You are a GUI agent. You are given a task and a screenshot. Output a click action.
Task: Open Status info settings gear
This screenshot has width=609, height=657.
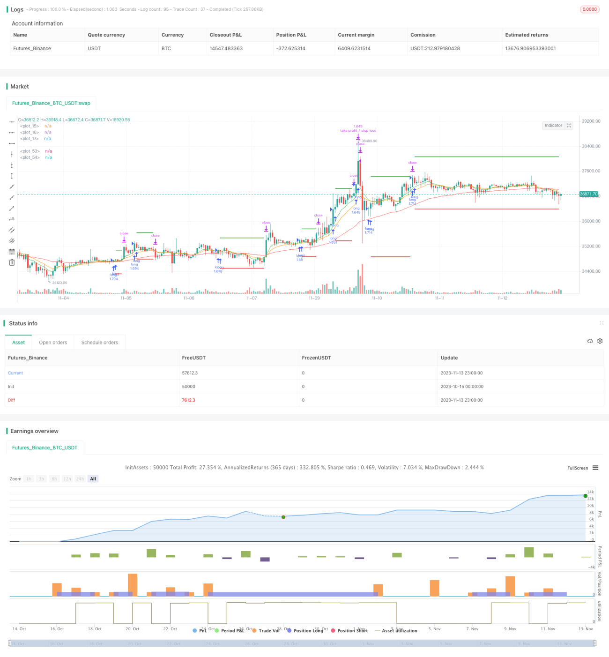point(600,341)
